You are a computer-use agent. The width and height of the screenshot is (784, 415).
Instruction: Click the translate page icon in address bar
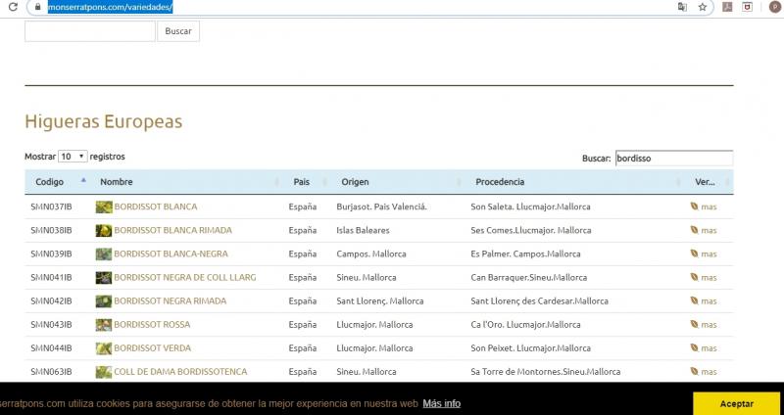(x=682, y=7)
